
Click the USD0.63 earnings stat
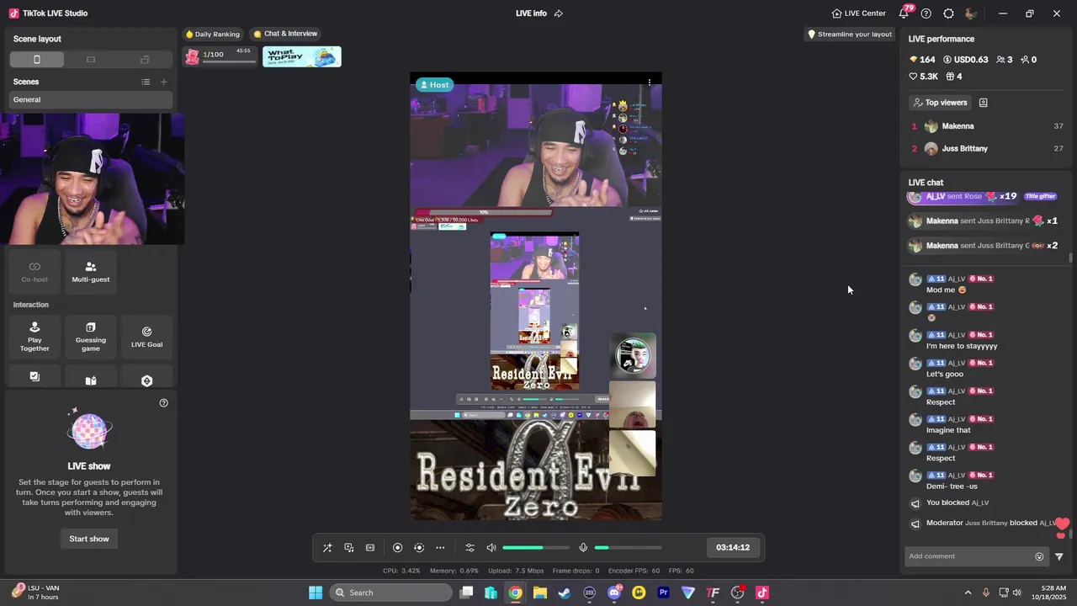coord(965,60)
